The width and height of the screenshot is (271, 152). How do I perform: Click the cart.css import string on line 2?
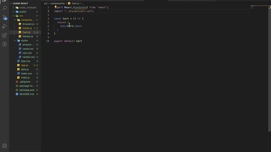(79, 11)
